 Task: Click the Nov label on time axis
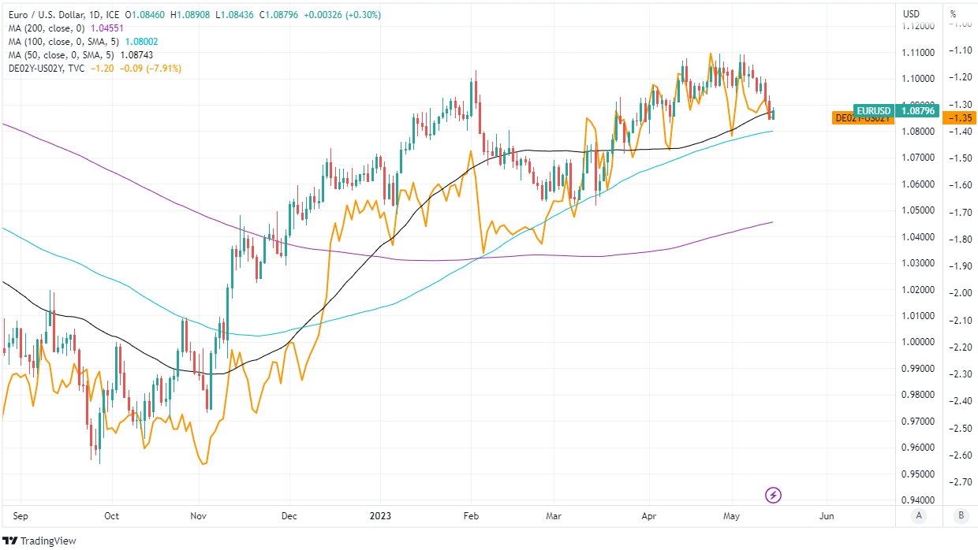pyautogui.click(x=199, y=516)
